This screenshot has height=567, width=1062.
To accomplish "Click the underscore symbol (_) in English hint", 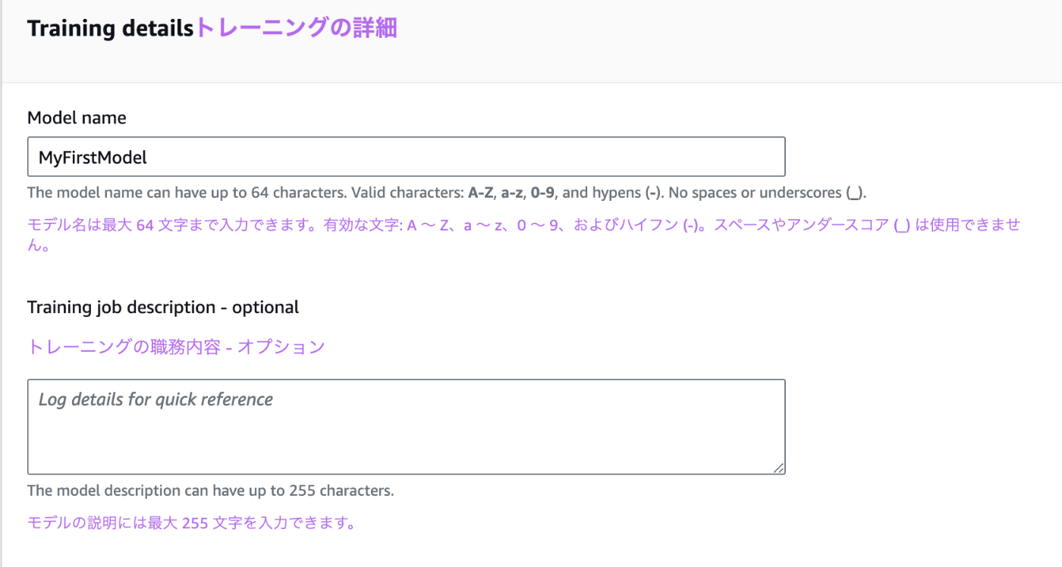I will 855,193.
